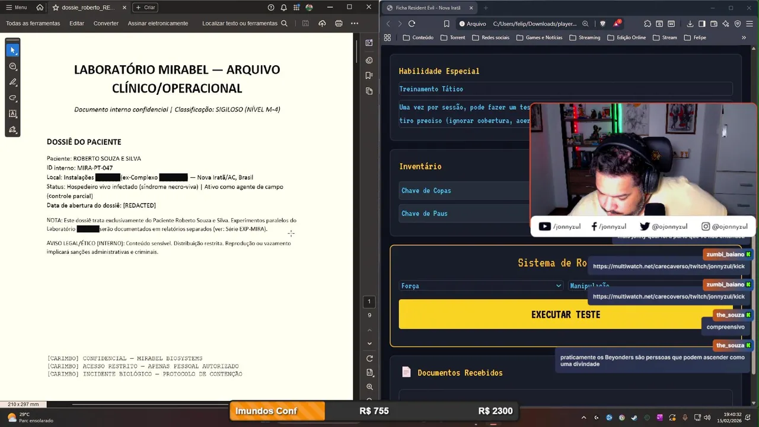Open the Brave wallet icon
This screenshot has width=759, height=427.
714,24
